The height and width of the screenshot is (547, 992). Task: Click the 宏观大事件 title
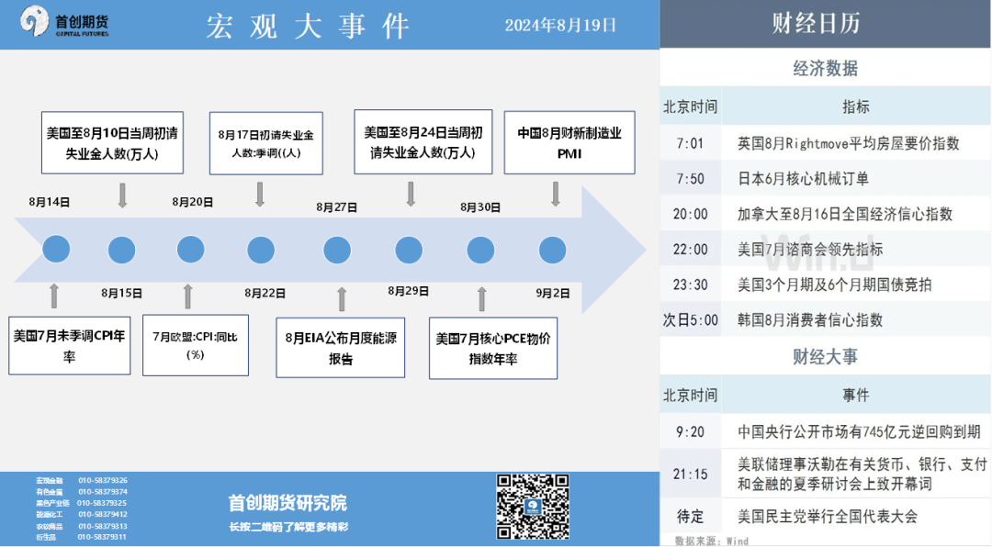pos(308,26)
